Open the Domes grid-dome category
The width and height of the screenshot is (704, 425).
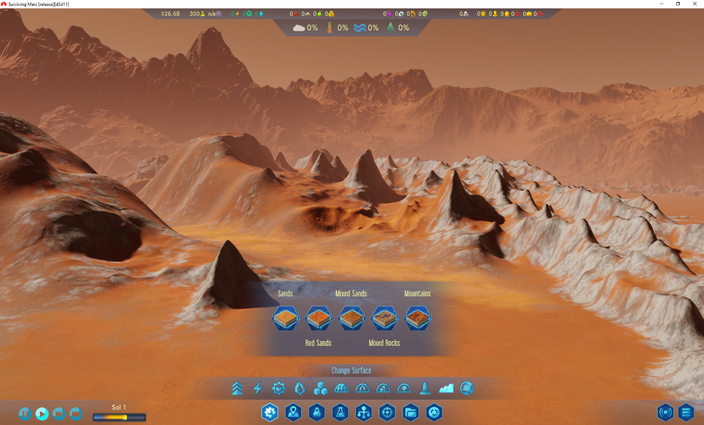point(341,388)
